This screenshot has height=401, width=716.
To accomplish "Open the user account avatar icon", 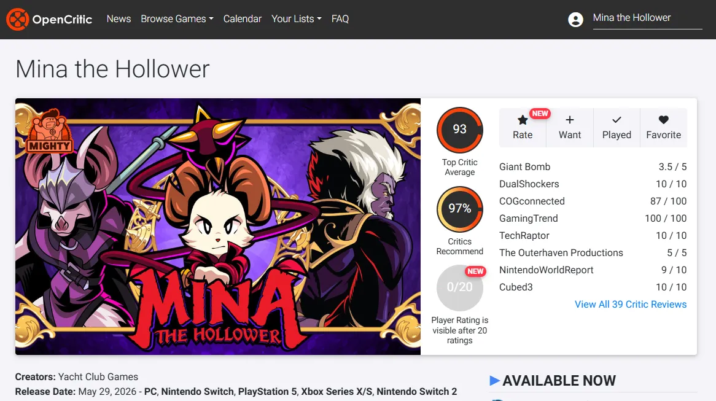I will tap(575, 20).
